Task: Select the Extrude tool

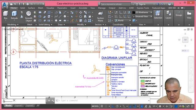Action: pyautogui.click(x=14, y=15)
